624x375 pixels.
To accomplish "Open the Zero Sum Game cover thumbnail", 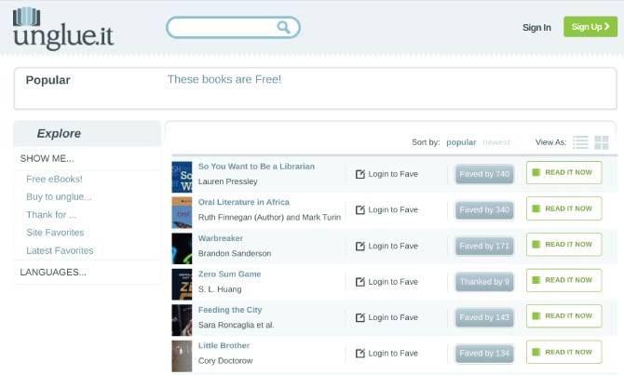I will 182,284.
